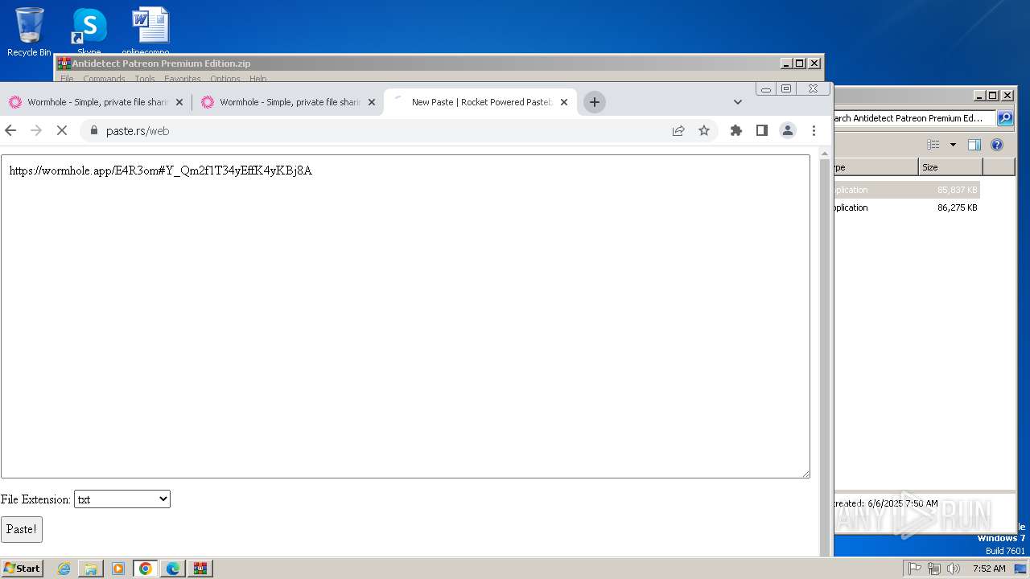
Task: Click the Action Center flag tray icon
Action: click(x=915, y=569)
